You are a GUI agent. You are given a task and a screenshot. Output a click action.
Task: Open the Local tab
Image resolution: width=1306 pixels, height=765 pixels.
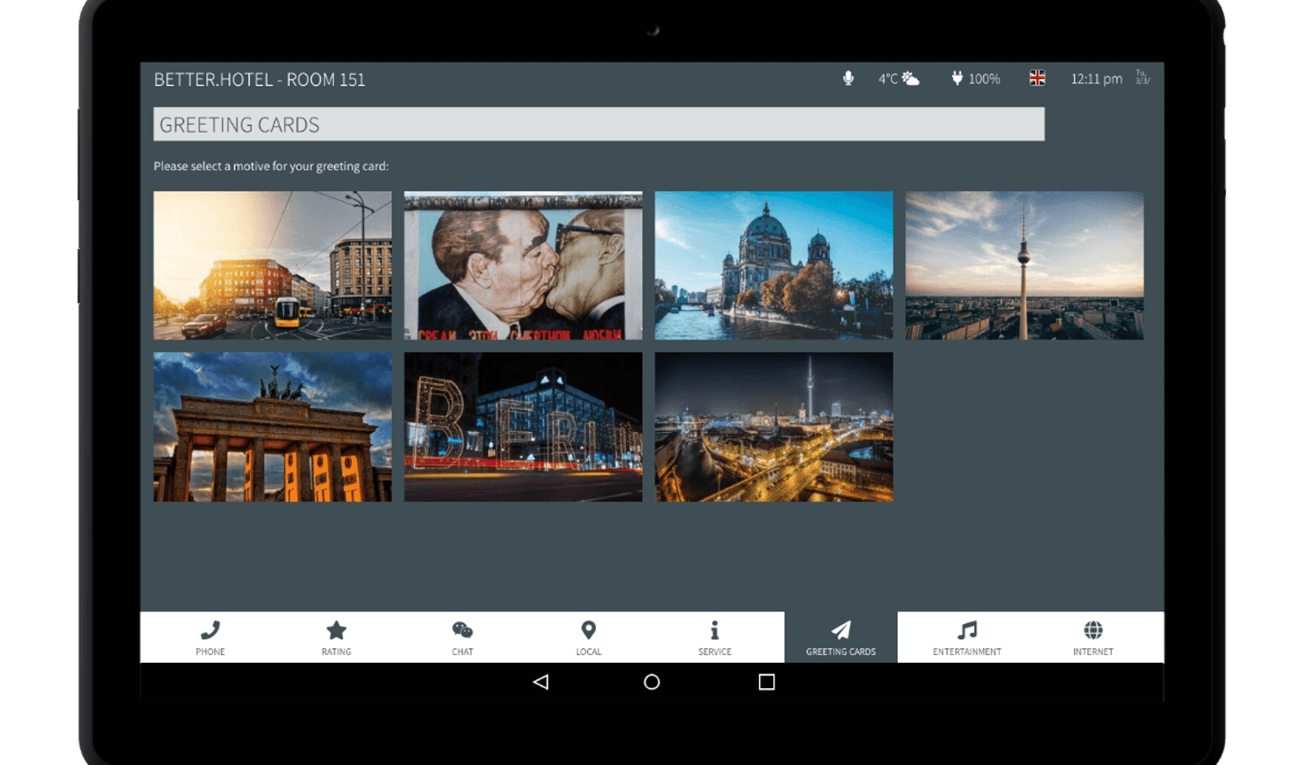tap(589, 638)
